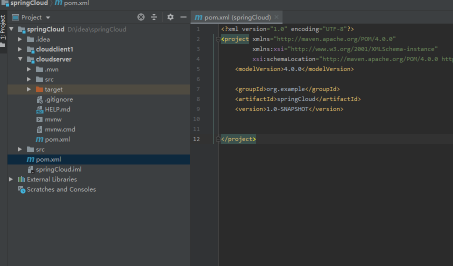Click line number 12 in the gutter

(x=196, y=139)
